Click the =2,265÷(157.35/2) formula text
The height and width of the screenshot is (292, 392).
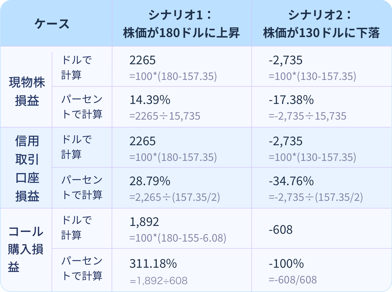[175, 197]
